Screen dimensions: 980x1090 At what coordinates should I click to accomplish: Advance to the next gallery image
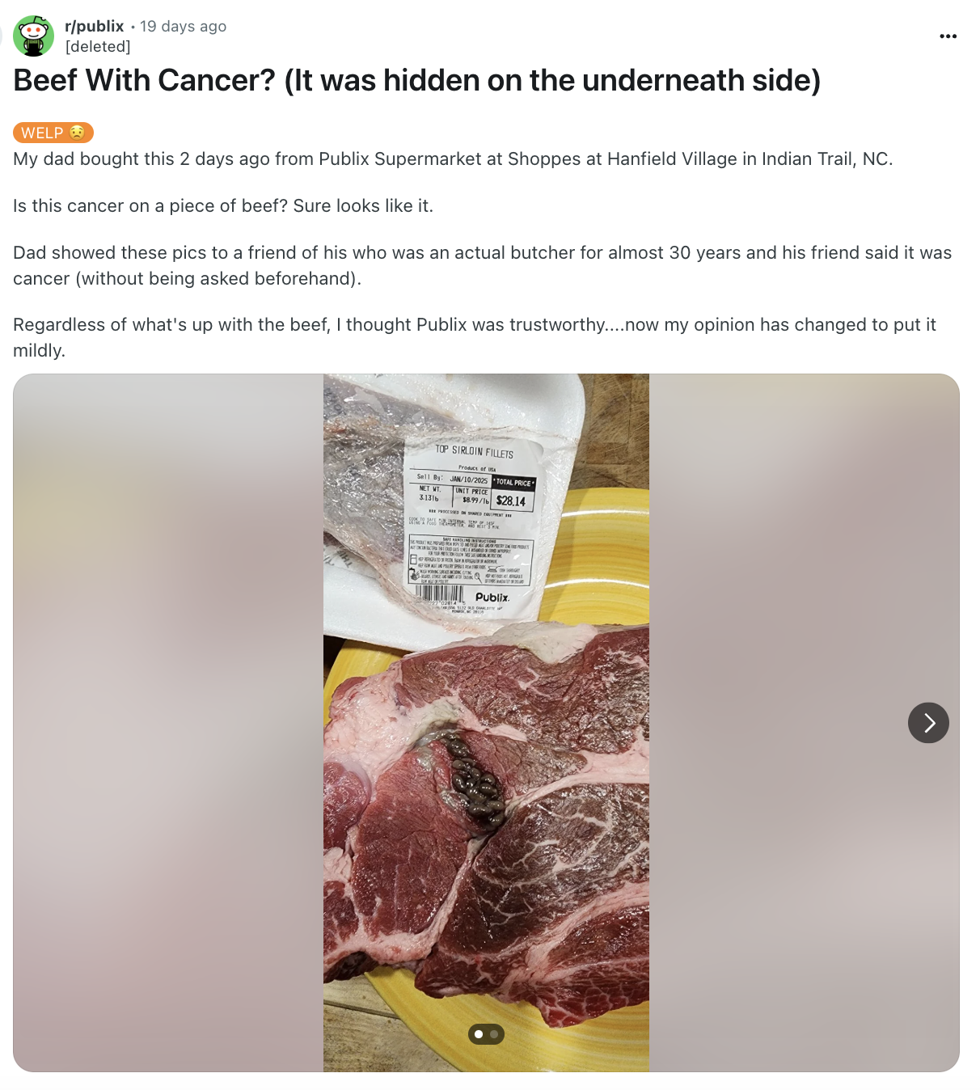point(928,723)
